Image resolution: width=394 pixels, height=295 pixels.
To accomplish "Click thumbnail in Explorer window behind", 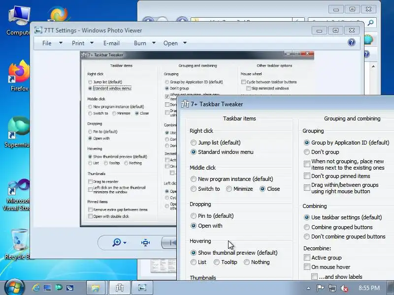I will [164, 266].
